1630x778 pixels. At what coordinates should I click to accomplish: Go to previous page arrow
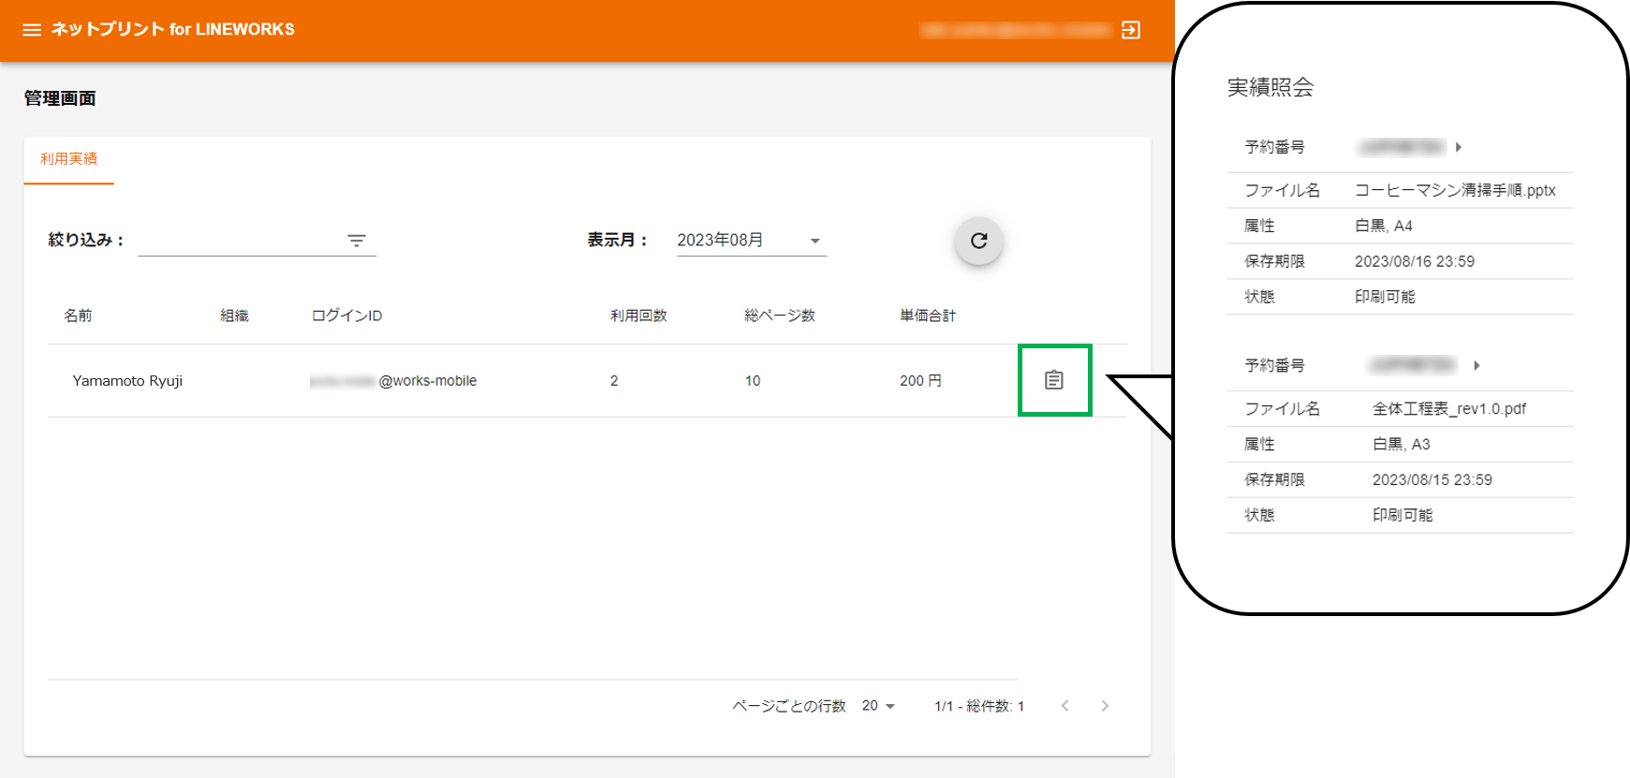1065,706
